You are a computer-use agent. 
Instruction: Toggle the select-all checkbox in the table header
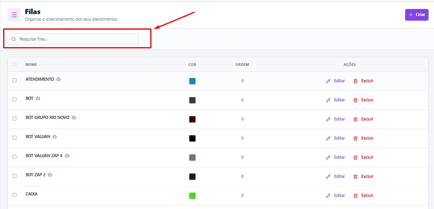coord(14,64)
